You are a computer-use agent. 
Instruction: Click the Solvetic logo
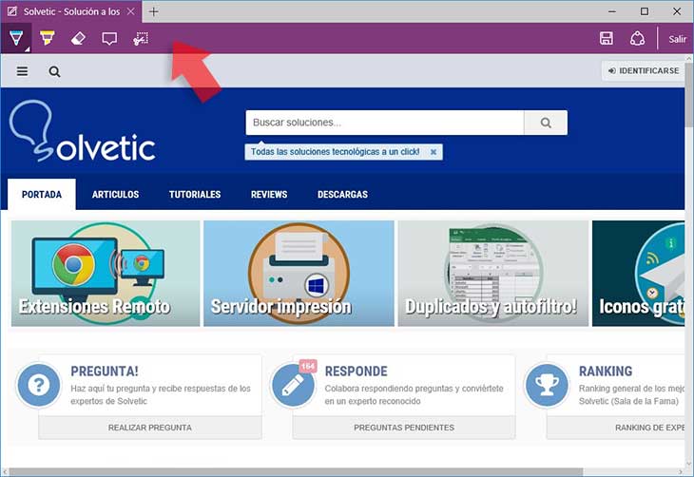[83, 131]
